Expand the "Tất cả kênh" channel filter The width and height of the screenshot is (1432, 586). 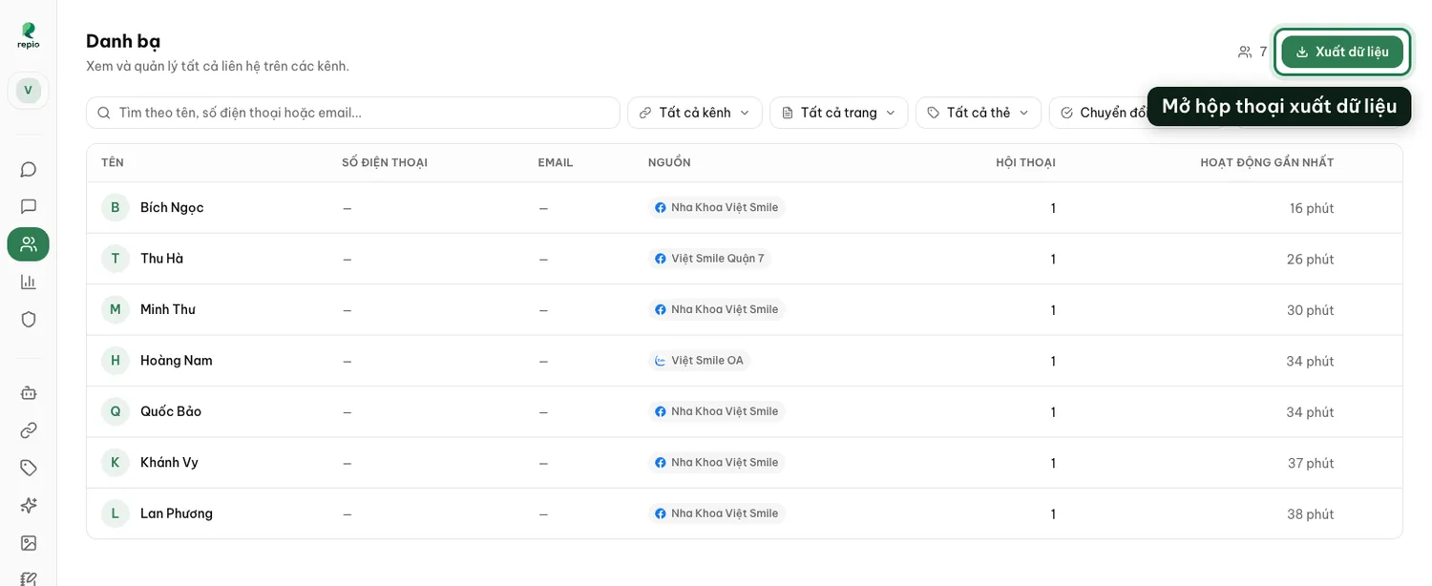[695, 113]
